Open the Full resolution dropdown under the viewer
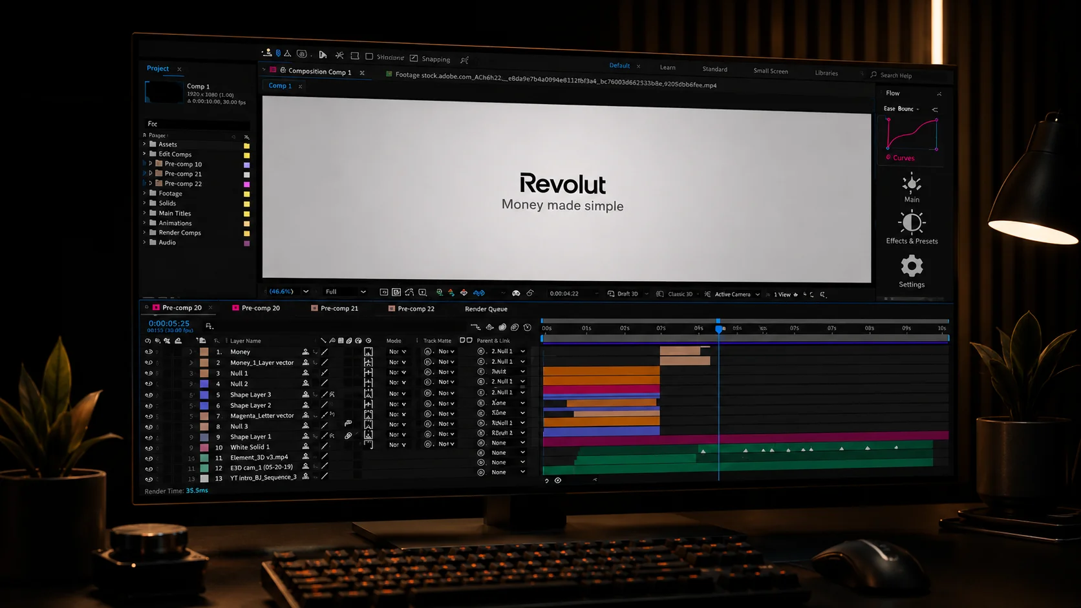 point(345,292)
